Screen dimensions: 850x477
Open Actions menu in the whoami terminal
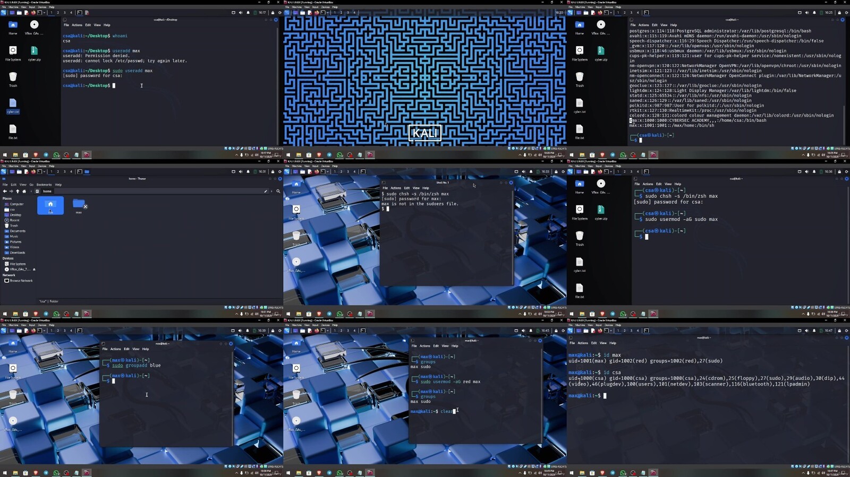[x=77, y=25]
